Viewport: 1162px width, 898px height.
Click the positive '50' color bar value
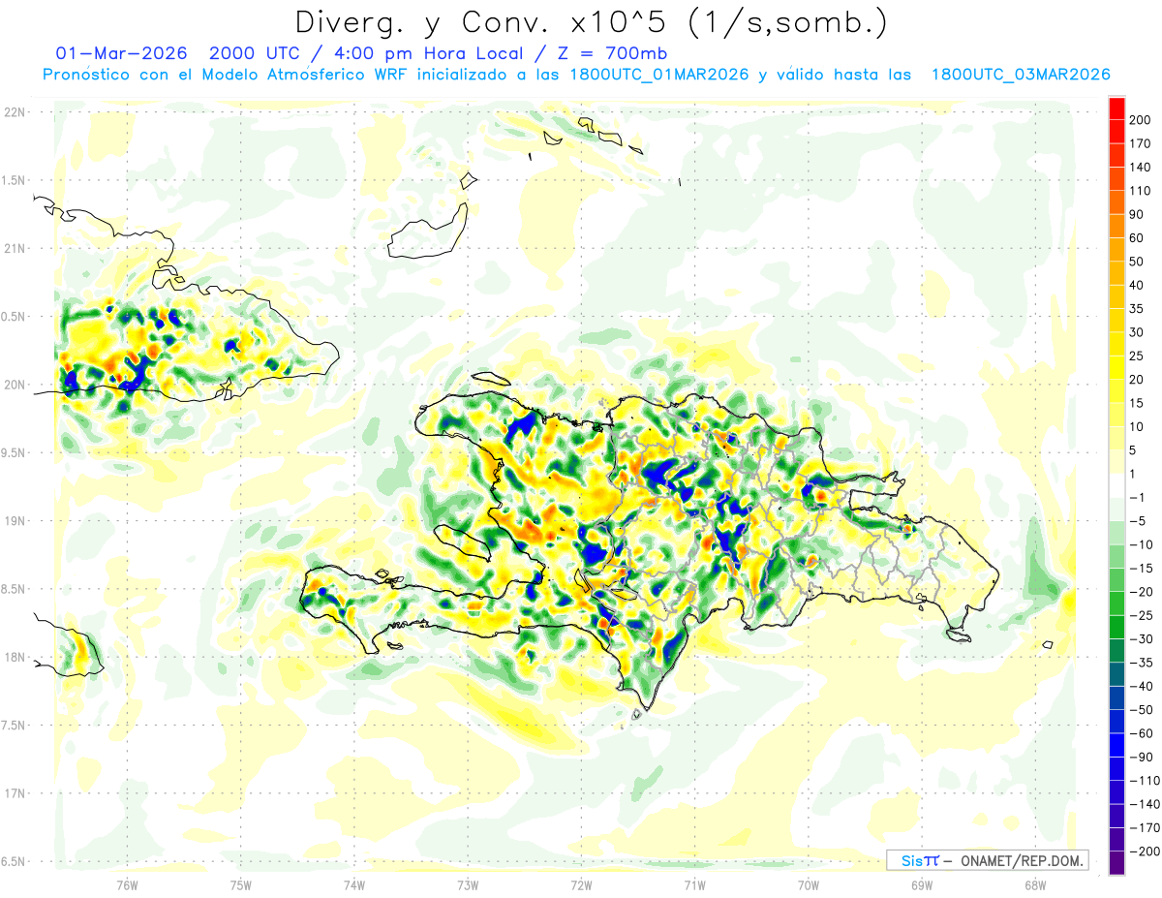[x=1137, y=263]
